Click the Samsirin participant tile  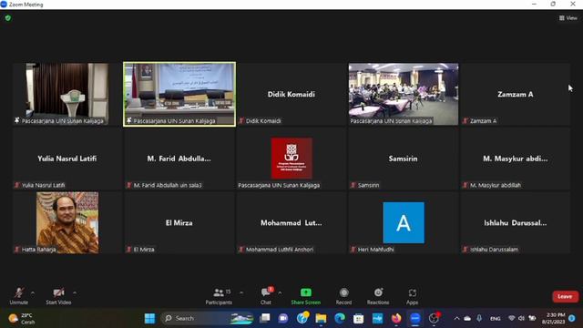(x=404, y=159)
